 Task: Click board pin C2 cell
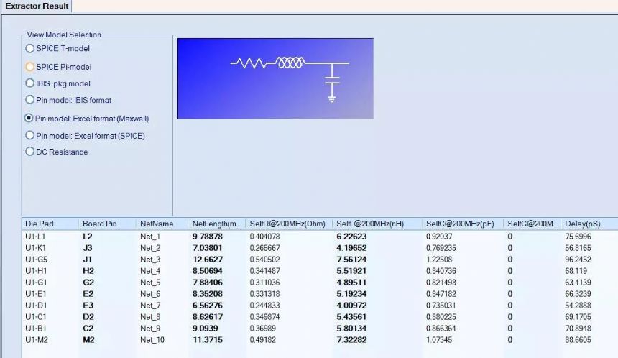[x=88, y=328]
